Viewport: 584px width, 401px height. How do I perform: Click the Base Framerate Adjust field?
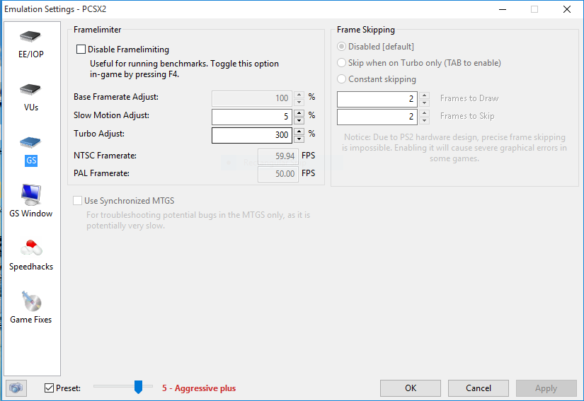pyautogui.click(x=253, y=98)
